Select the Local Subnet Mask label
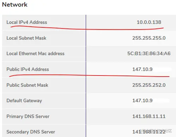The width and height of the screenshot is (176, 137). coord(26,38)
